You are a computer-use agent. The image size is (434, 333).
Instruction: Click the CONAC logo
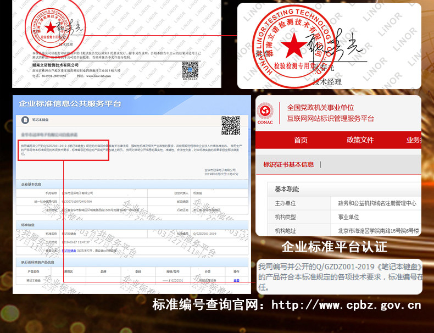265,114
